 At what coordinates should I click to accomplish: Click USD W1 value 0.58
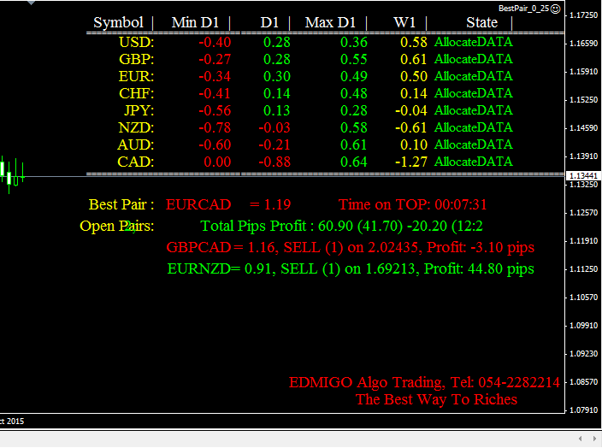click(x=414, y=42)
